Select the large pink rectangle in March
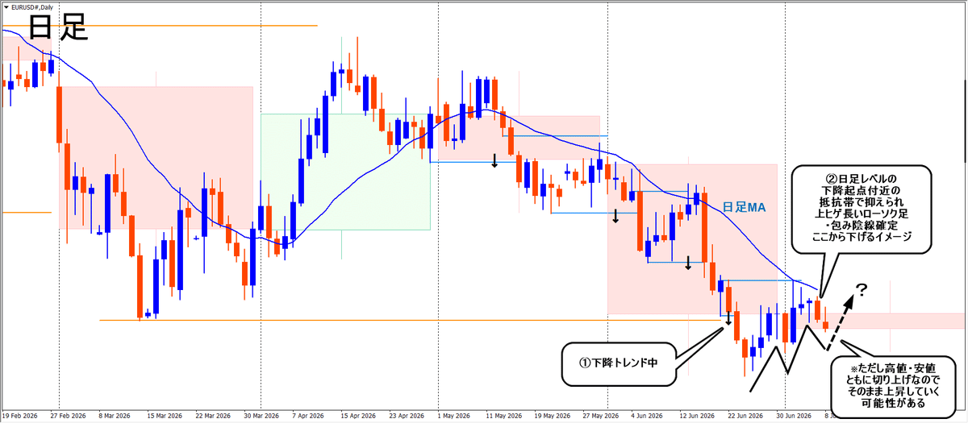 [x=155, y=157]
